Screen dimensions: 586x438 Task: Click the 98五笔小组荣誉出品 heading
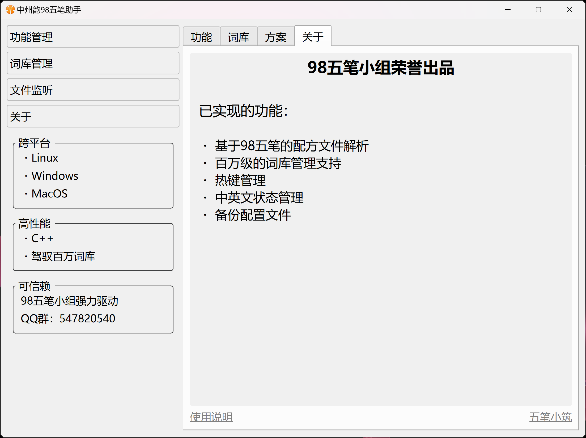click(381, 68)
